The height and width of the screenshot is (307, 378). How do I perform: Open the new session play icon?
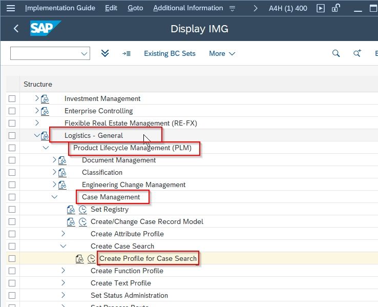[321, 8]
